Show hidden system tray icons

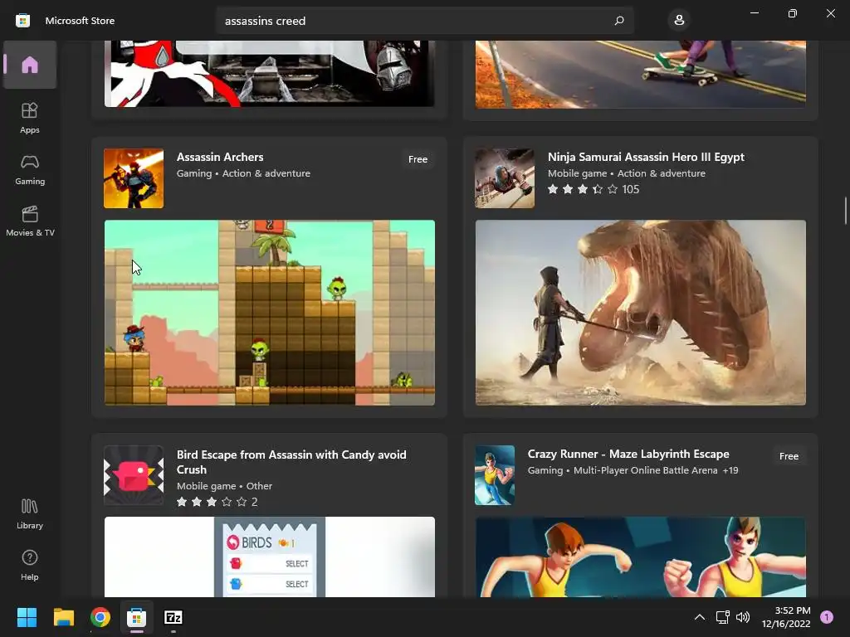click(x=700, y=617)
